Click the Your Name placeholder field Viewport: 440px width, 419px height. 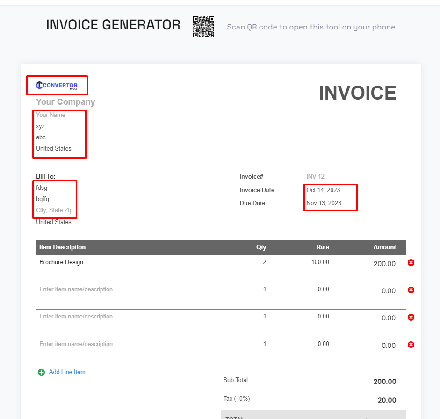[50, 115]
